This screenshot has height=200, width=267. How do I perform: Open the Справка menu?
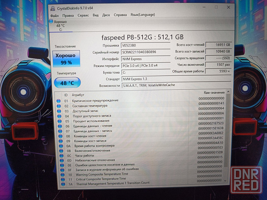tap(120, 15)
